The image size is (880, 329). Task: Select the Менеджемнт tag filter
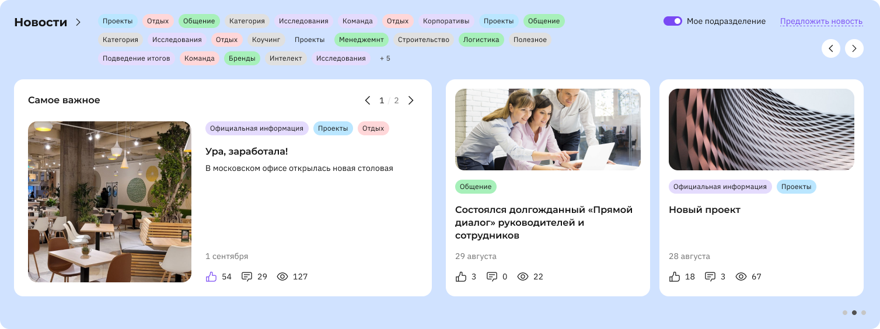coord(361,40)
